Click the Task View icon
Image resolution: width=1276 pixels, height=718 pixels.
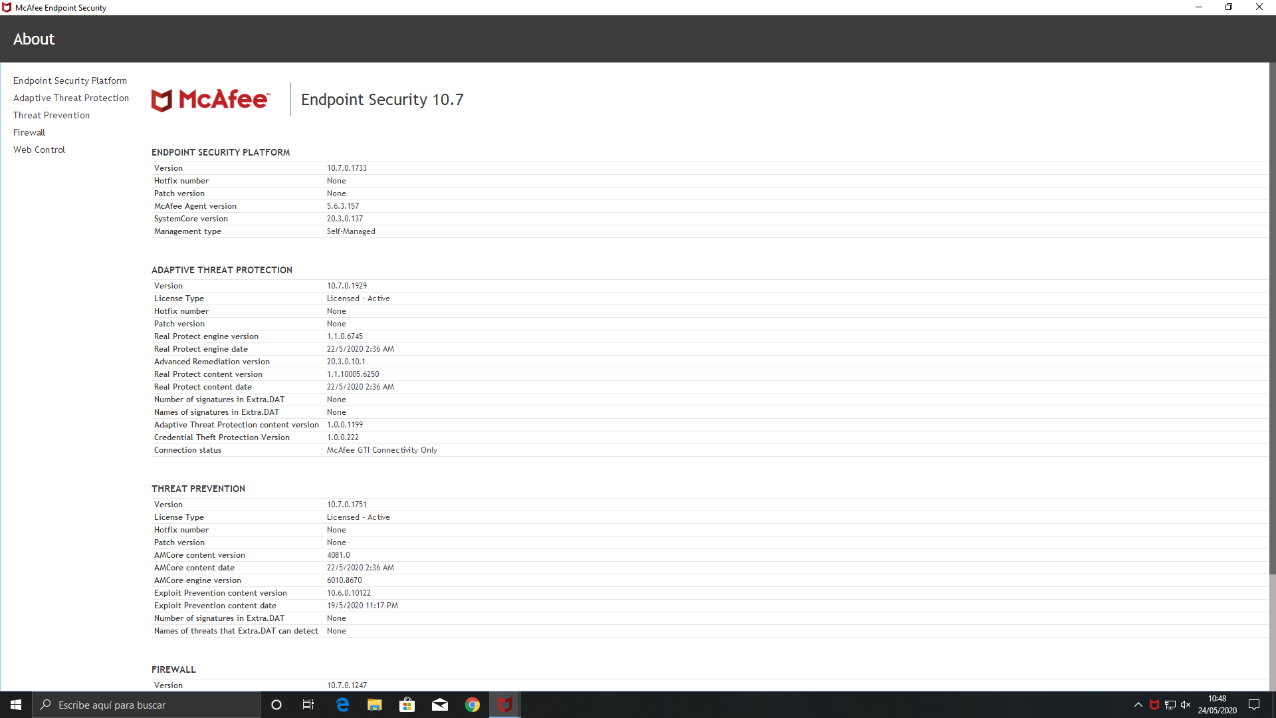[308, 705]
